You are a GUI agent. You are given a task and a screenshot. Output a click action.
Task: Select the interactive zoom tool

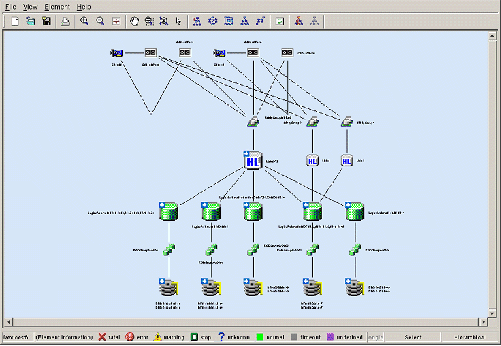pos(164,21)
